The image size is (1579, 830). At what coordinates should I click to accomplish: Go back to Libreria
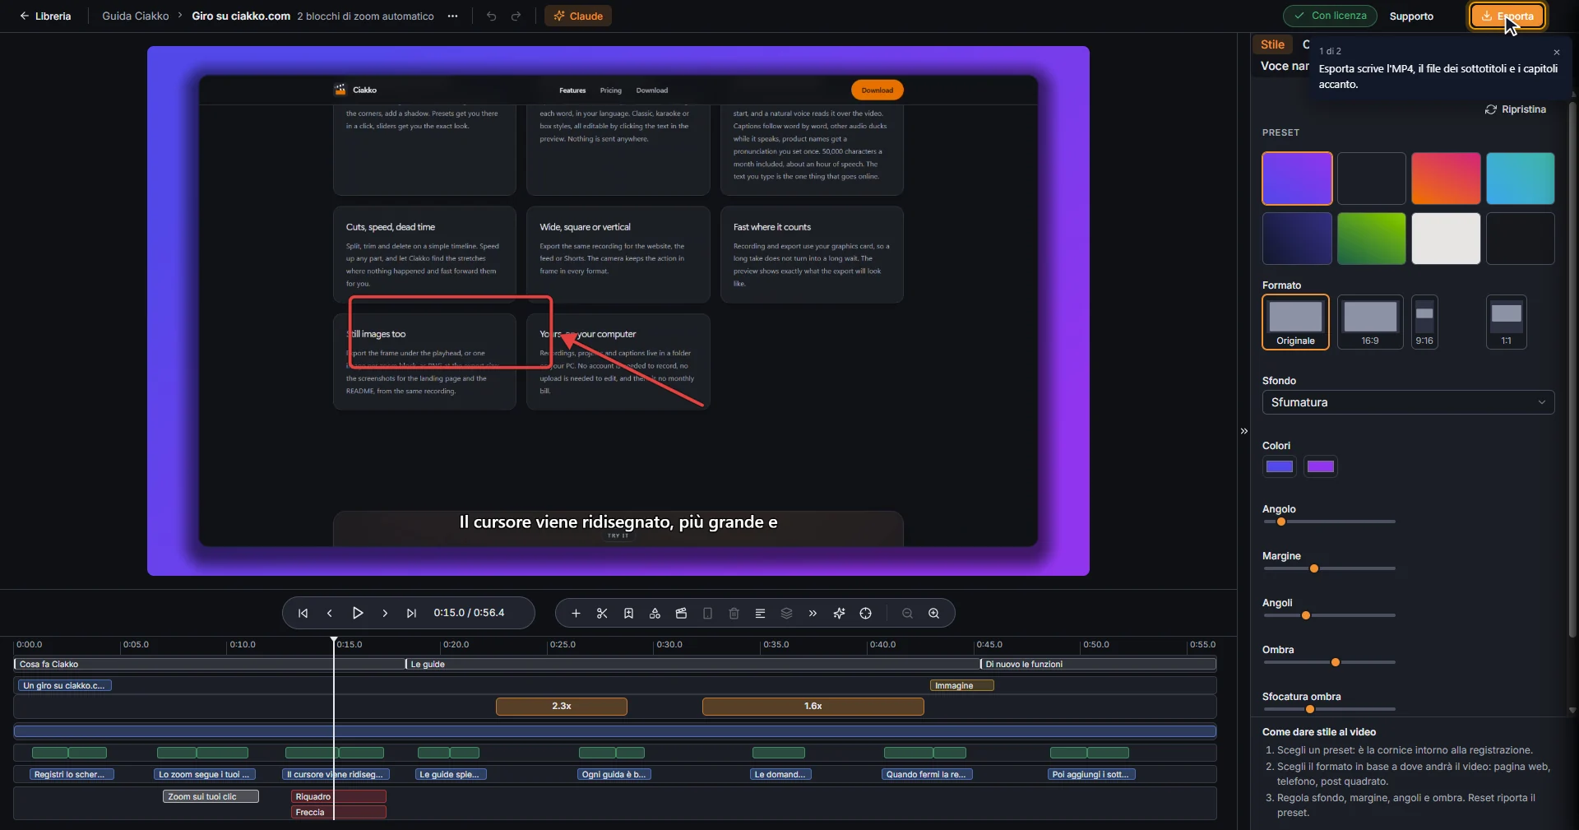[45, 16]
